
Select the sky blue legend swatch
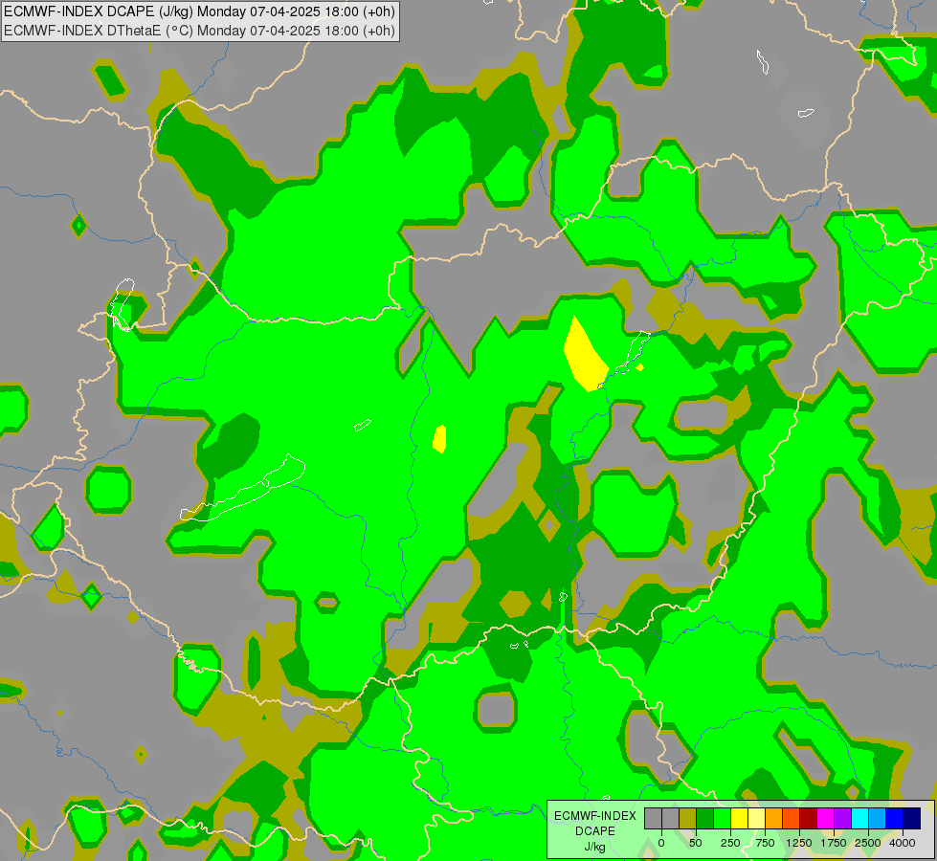pos(878,818)
